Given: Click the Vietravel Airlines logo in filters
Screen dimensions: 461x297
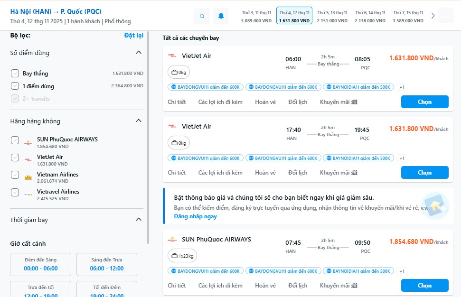Looking at the screenshot, I should [x=28, y=195].
